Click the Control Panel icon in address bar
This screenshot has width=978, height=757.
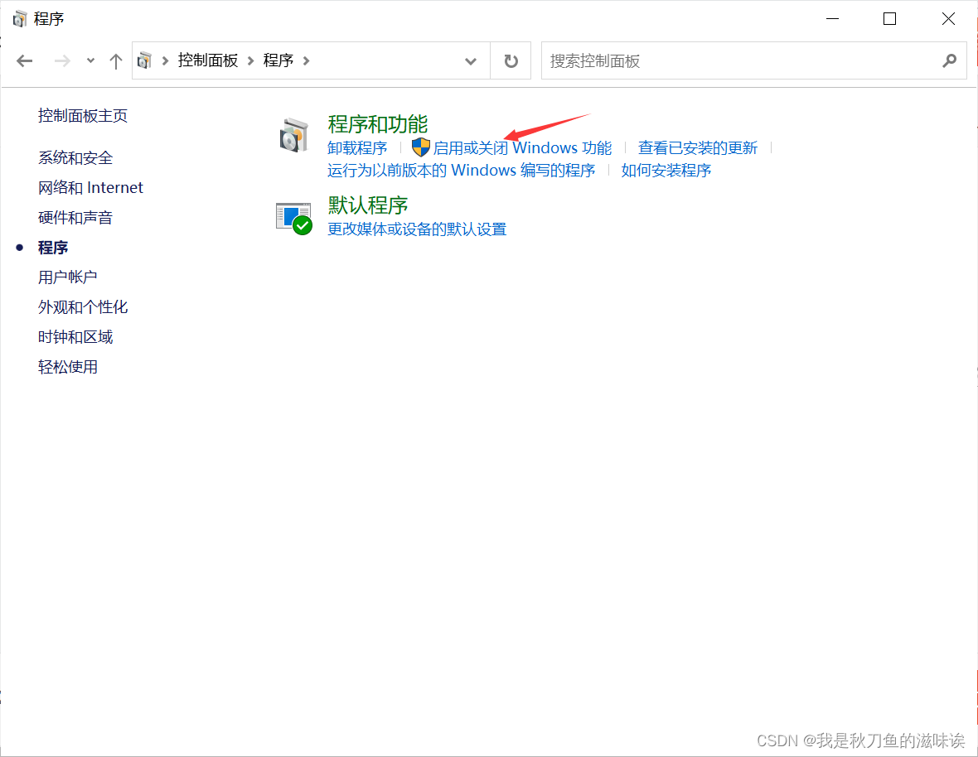click(x=145, y=60)
